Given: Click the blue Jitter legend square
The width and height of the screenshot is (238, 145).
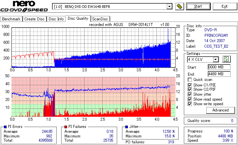Looking at the screenshot, I should pyautogui.click(x=127, y=127).
